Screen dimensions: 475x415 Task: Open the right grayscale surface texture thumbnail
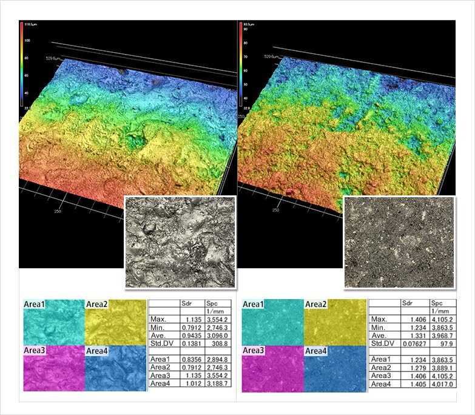[x=399, y=241]
